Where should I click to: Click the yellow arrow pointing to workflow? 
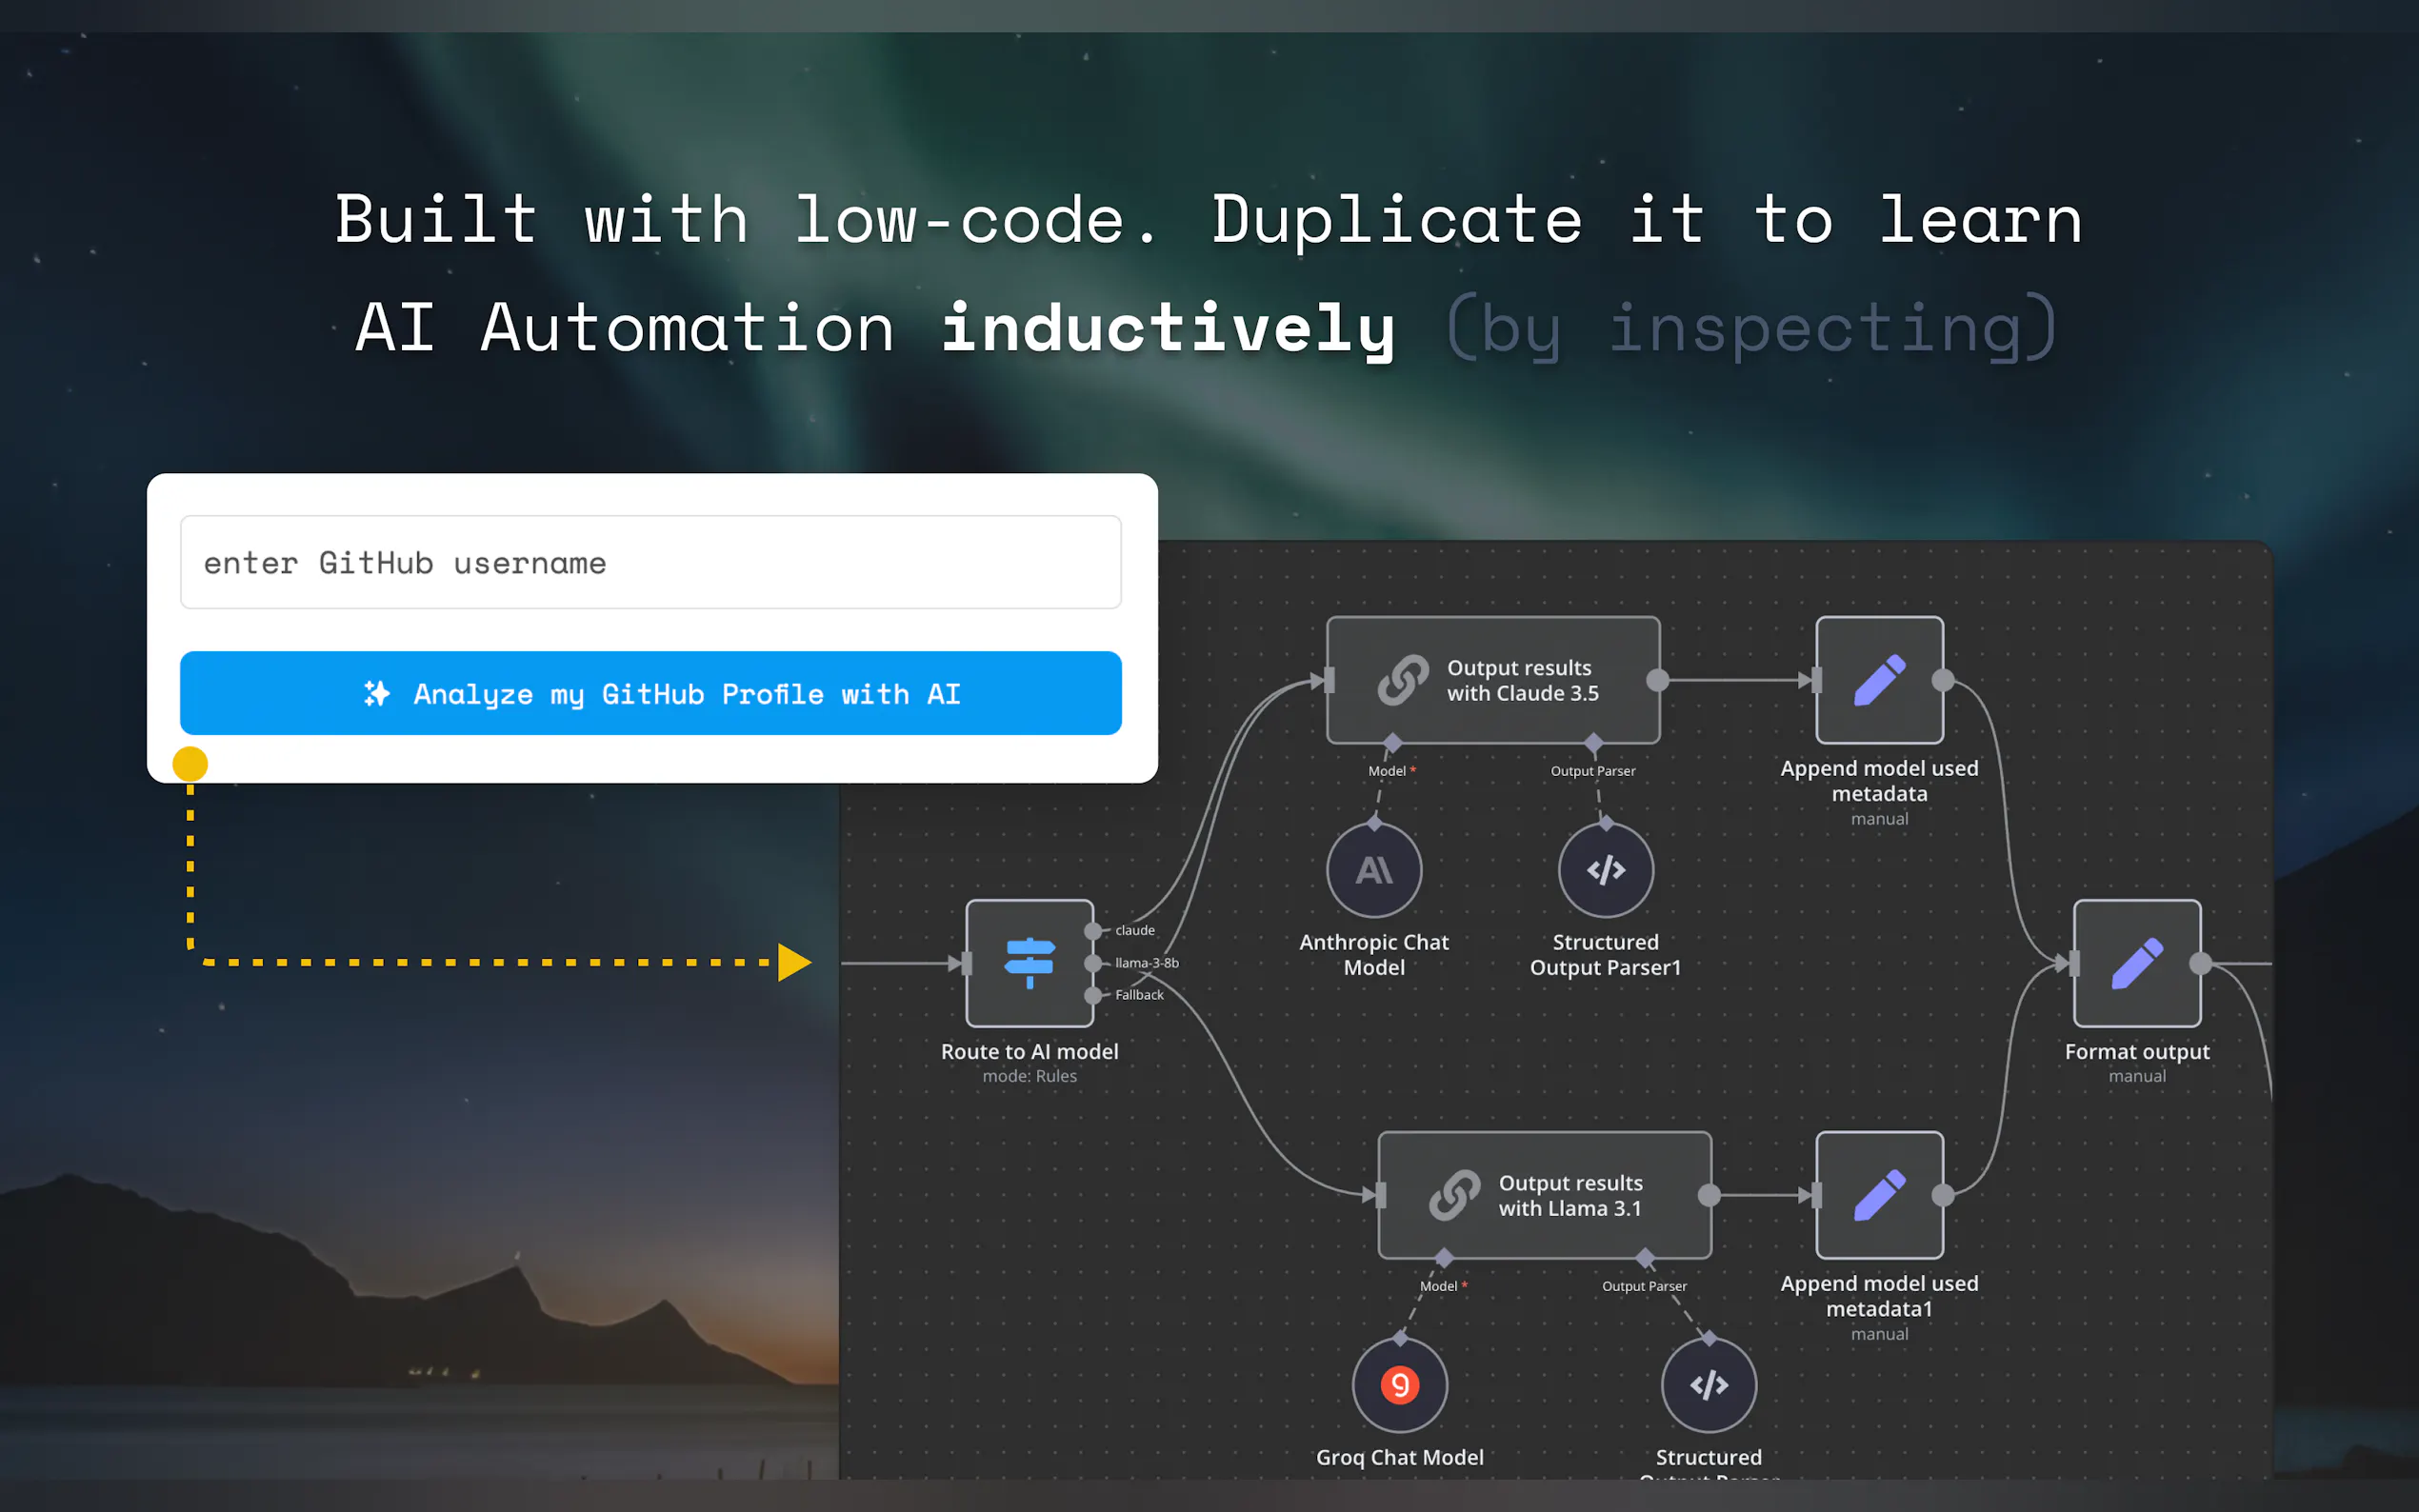coord(794,962)
